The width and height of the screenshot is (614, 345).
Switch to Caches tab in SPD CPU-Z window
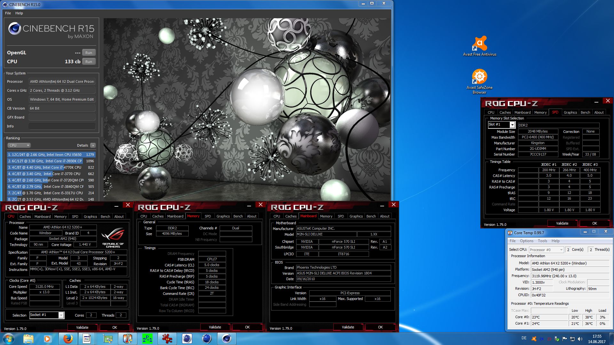505,112
